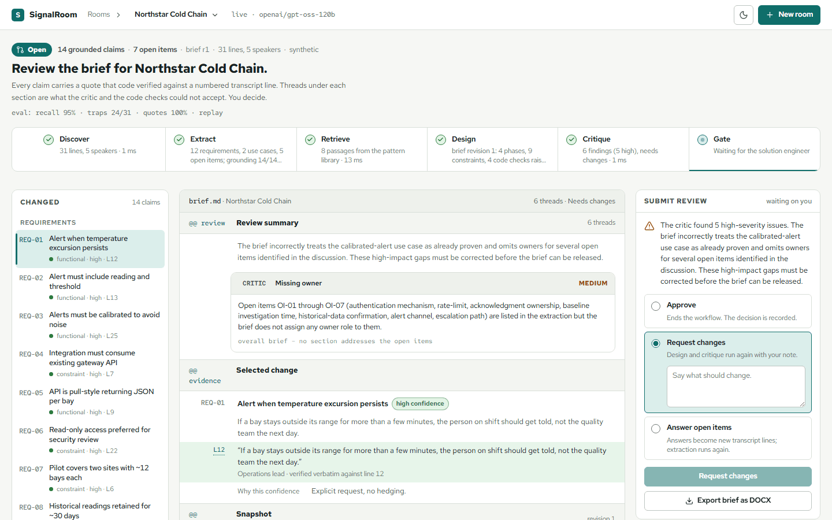Click the MEDIUM severity label
832x520 pixels.
point(593,283)
